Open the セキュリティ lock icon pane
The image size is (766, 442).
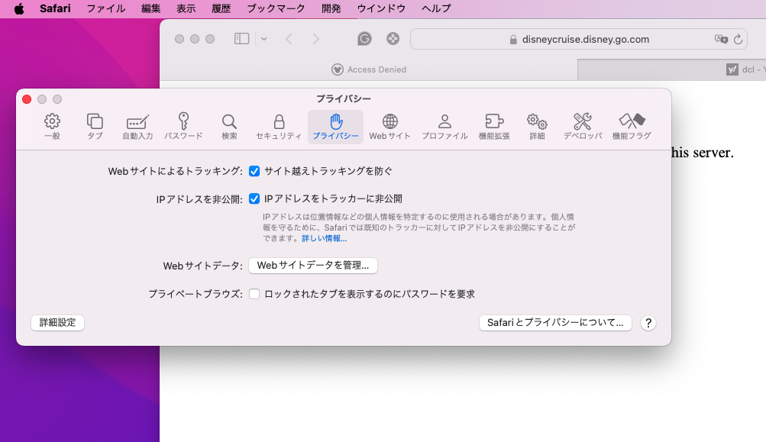coord(279,127)
